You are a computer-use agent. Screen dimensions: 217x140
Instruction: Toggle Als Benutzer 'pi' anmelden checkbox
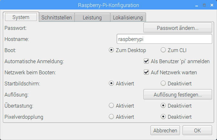pos(146,61)
